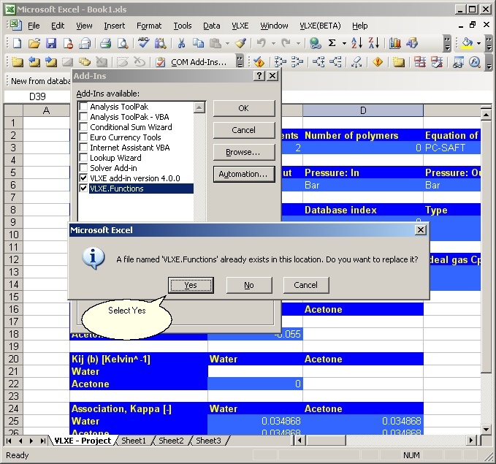Open the Redo history dropdown arrow
496x464 pixels.
click(298, 43)
